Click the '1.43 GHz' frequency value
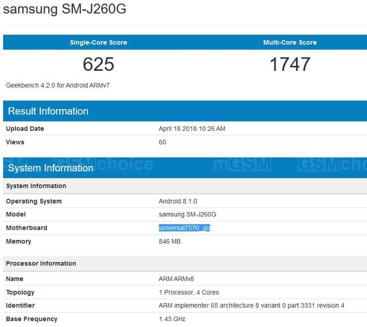This screenshot has width=367, height=327. (x=172, y=319)
